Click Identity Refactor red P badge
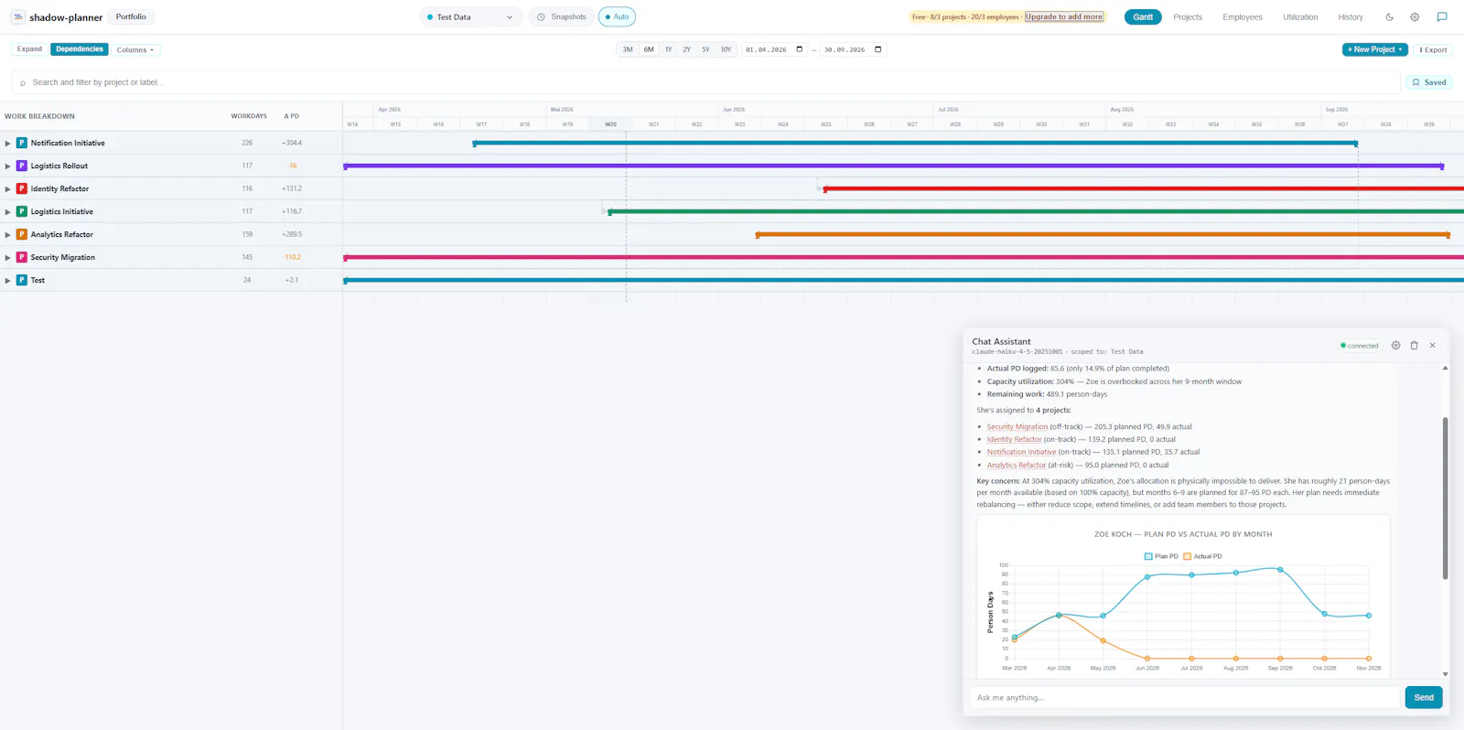Screen dimensions: 1464x730 22,188
